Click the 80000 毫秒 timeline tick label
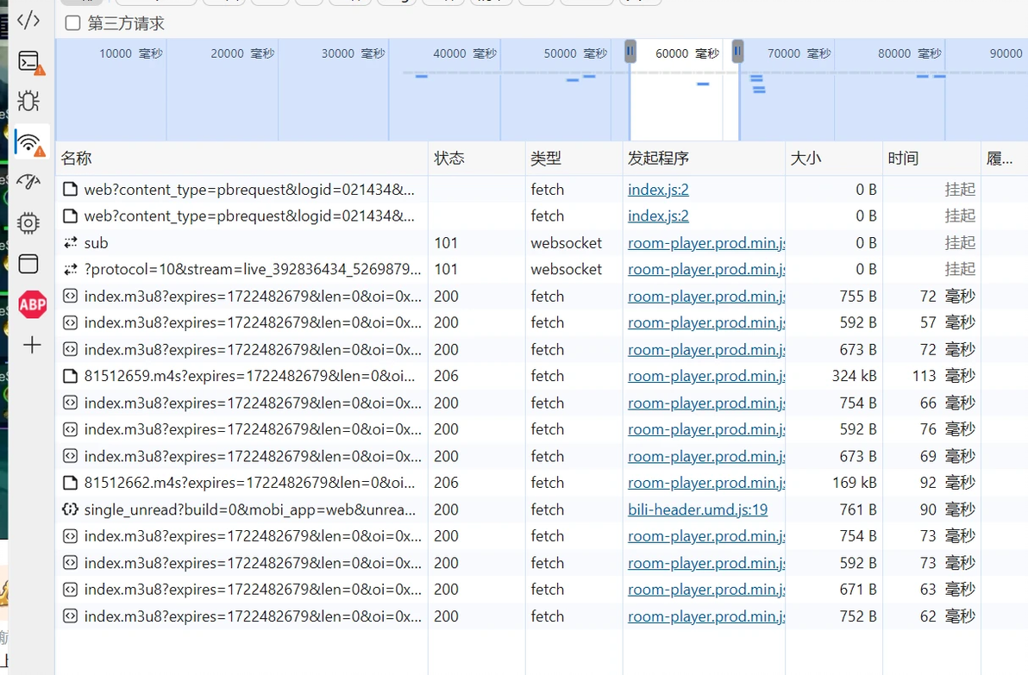 click(x=910, y=53)
